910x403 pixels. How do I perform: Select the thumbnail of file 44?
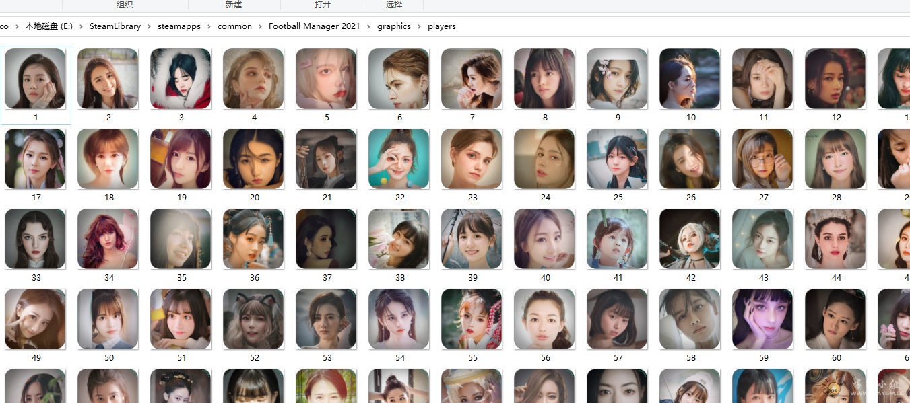836,239
